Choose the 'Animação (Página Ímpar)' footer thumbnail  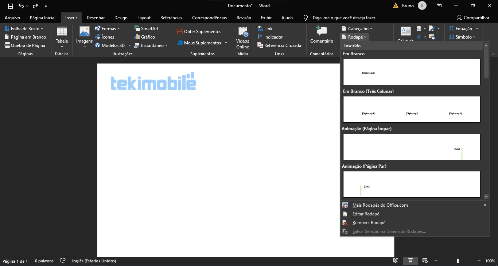[412, 147]
